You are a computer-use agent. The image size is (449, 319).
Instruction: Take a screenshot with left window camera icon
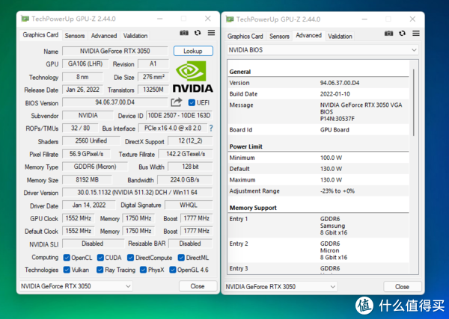[x=184, y=33]
